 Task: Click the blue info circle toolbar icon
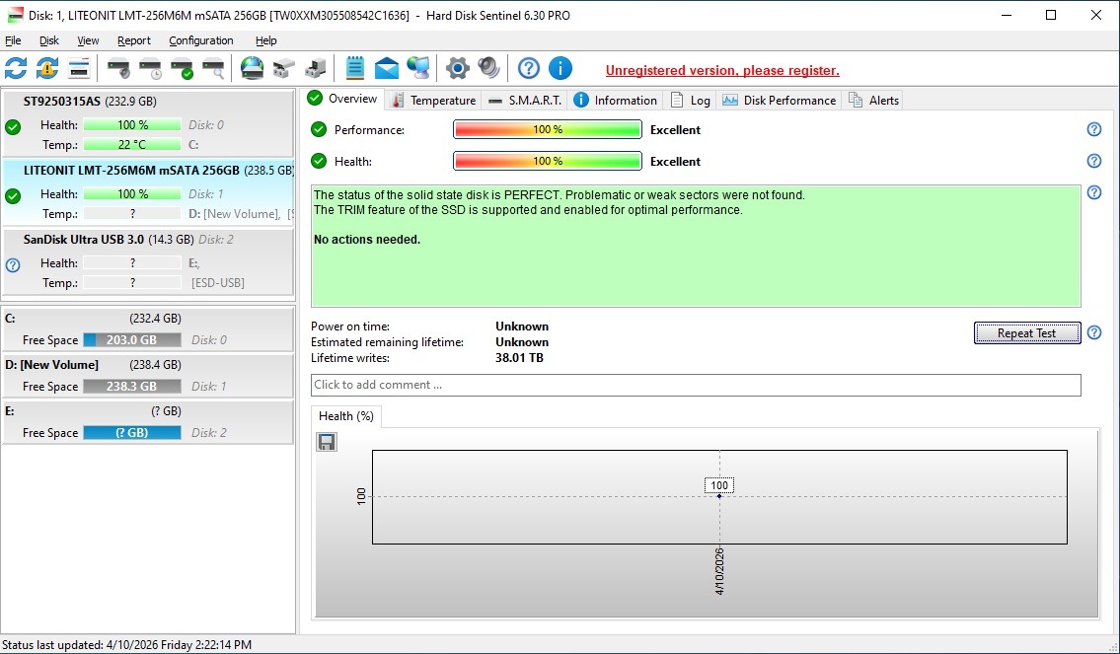[560, 68]
